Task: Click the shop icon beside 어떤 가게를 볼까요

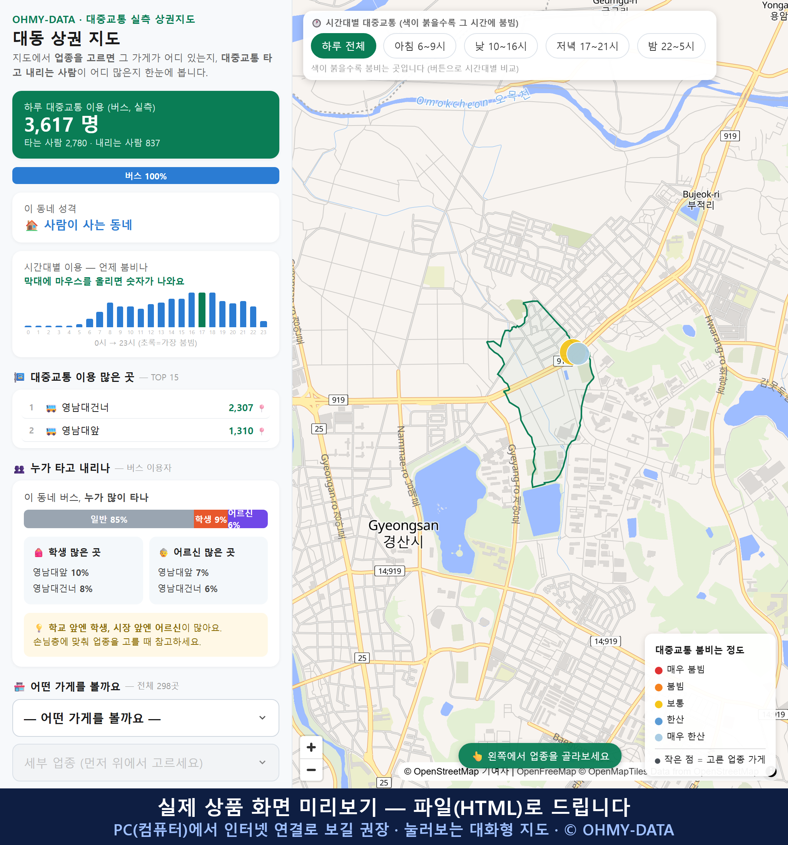Action: pos(19,686)
